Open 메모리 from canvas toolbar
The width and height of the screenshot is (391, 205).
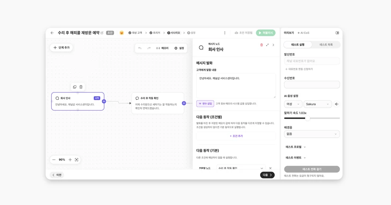(x=163, y=48)
